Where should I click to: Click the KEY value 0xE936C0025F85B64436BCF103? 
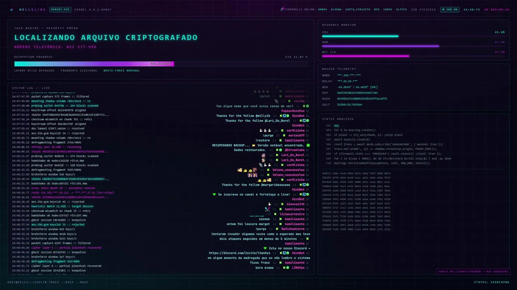(357, 93)
